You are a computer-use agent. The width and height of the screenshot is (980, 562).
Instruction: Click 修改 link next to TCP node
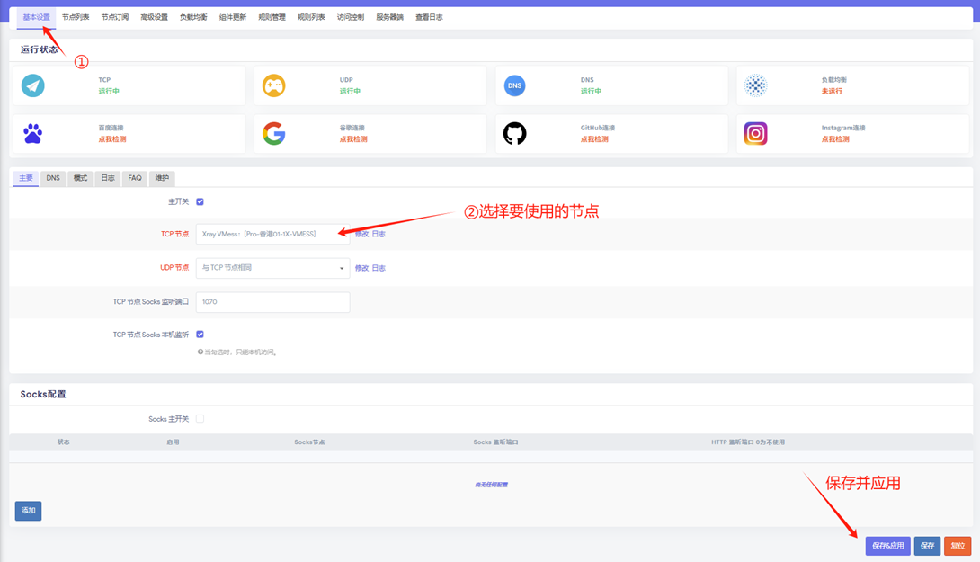(361, 234)
